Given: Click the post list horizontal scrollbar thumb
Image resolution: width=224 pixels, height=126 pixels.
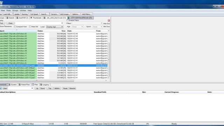Looking at the screenshot, I should 37,80.
